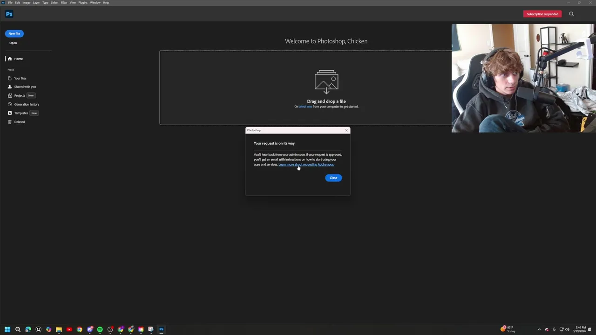Open the Edit menu

[17, 3]
